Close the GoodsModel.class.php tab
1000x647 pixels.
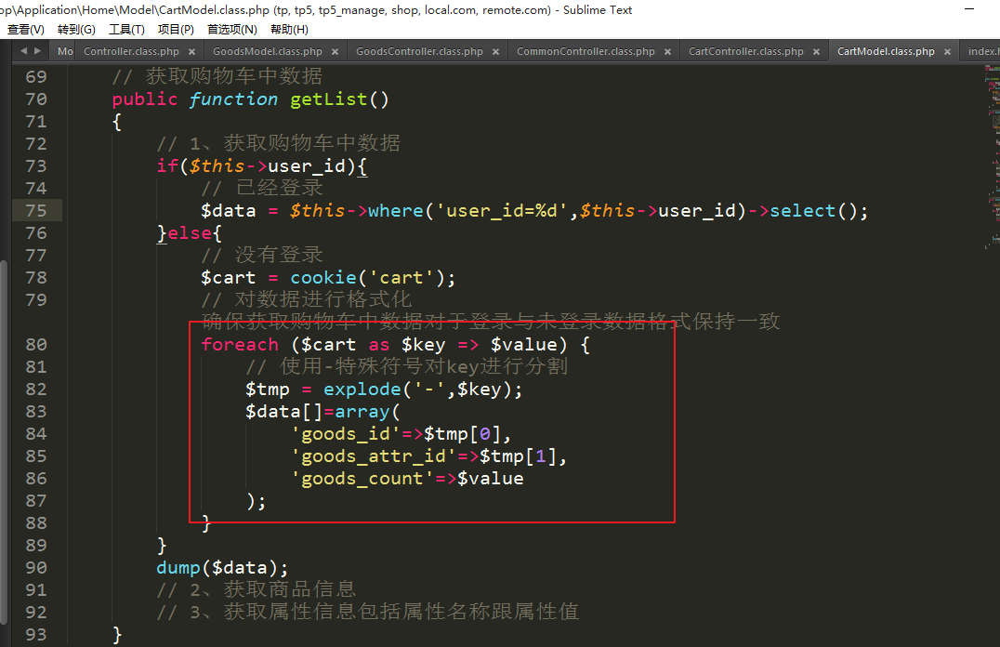(335, 52)
